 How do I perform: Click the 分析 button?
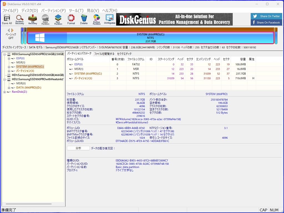tap(78, 148)
